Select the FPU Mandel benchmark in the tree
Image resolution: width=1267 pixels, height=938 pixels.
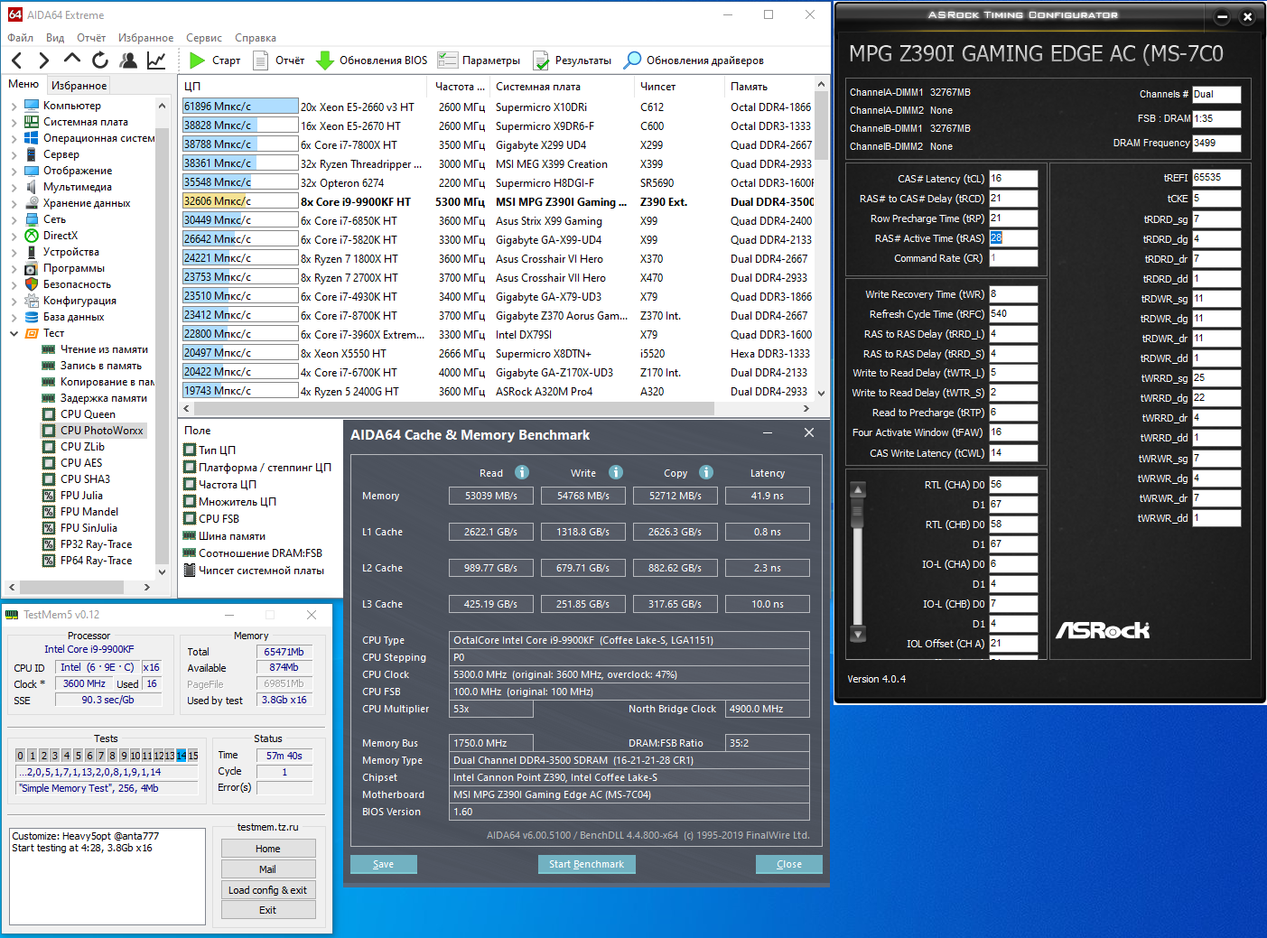click(89, 512)
